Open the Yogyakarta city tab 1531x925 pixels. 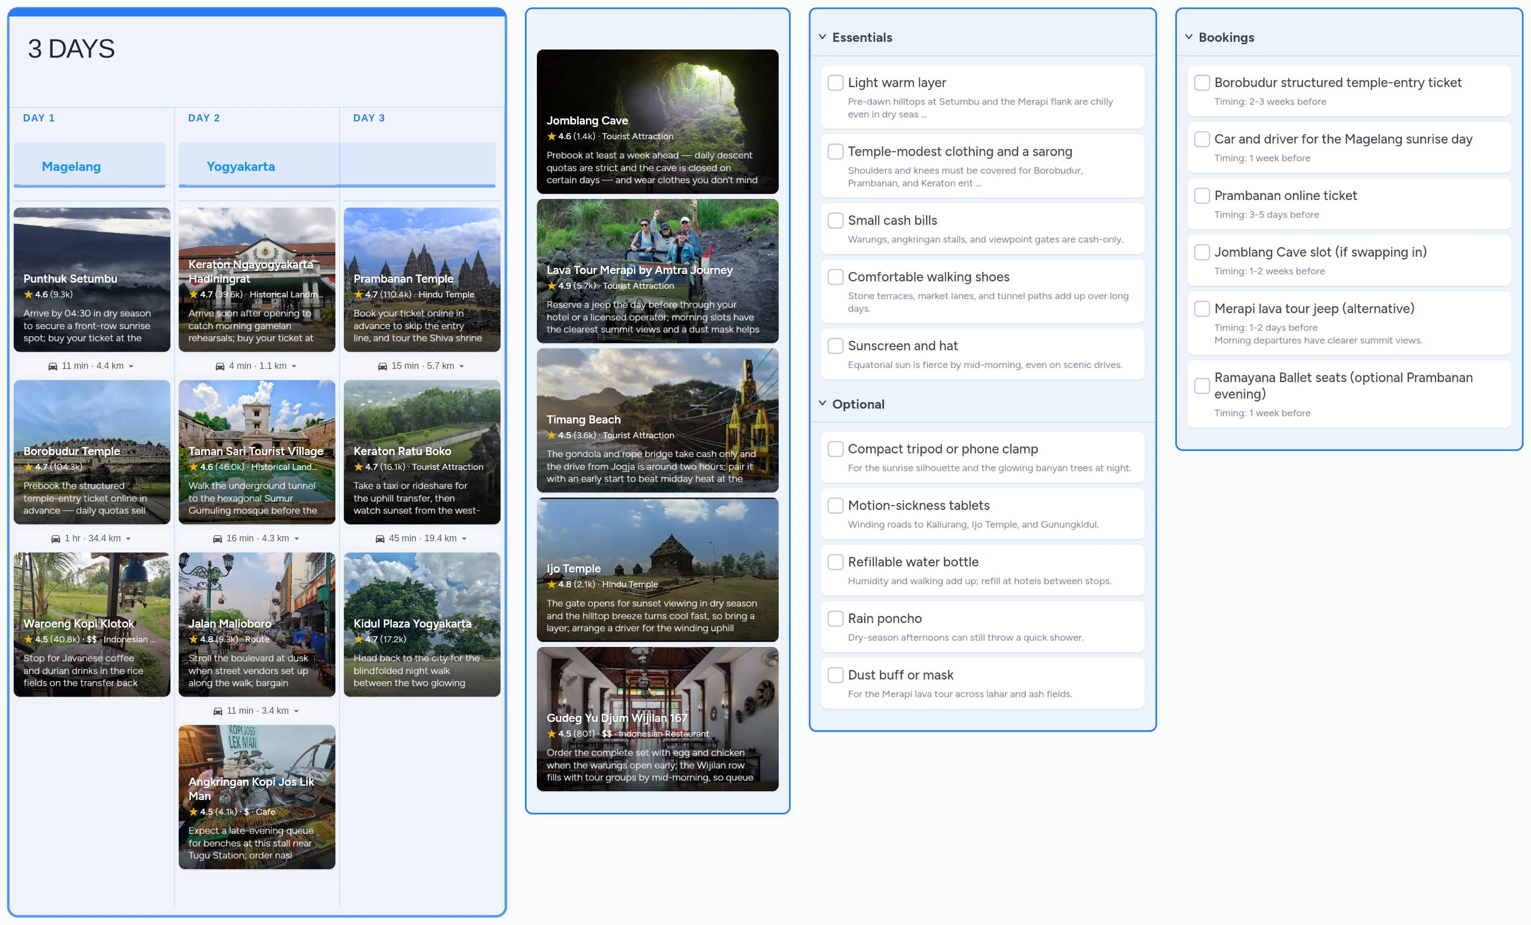coord(337,165)
